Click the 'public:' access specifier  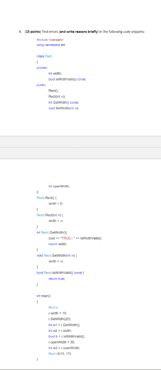41,85
